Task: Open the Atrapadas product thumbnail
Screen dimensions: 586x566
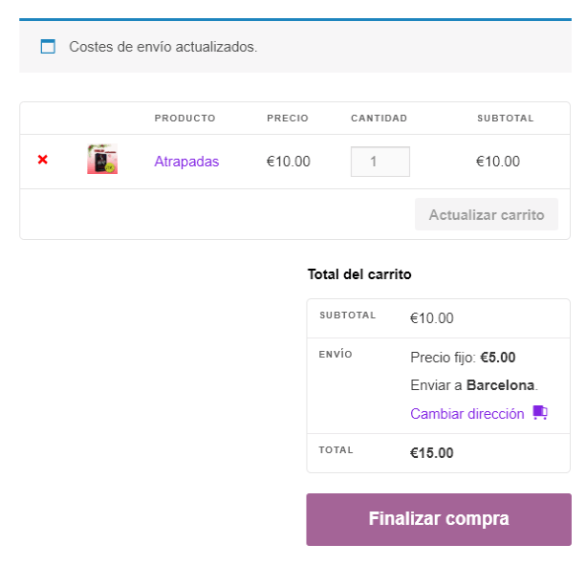Action: pos(102,159)
